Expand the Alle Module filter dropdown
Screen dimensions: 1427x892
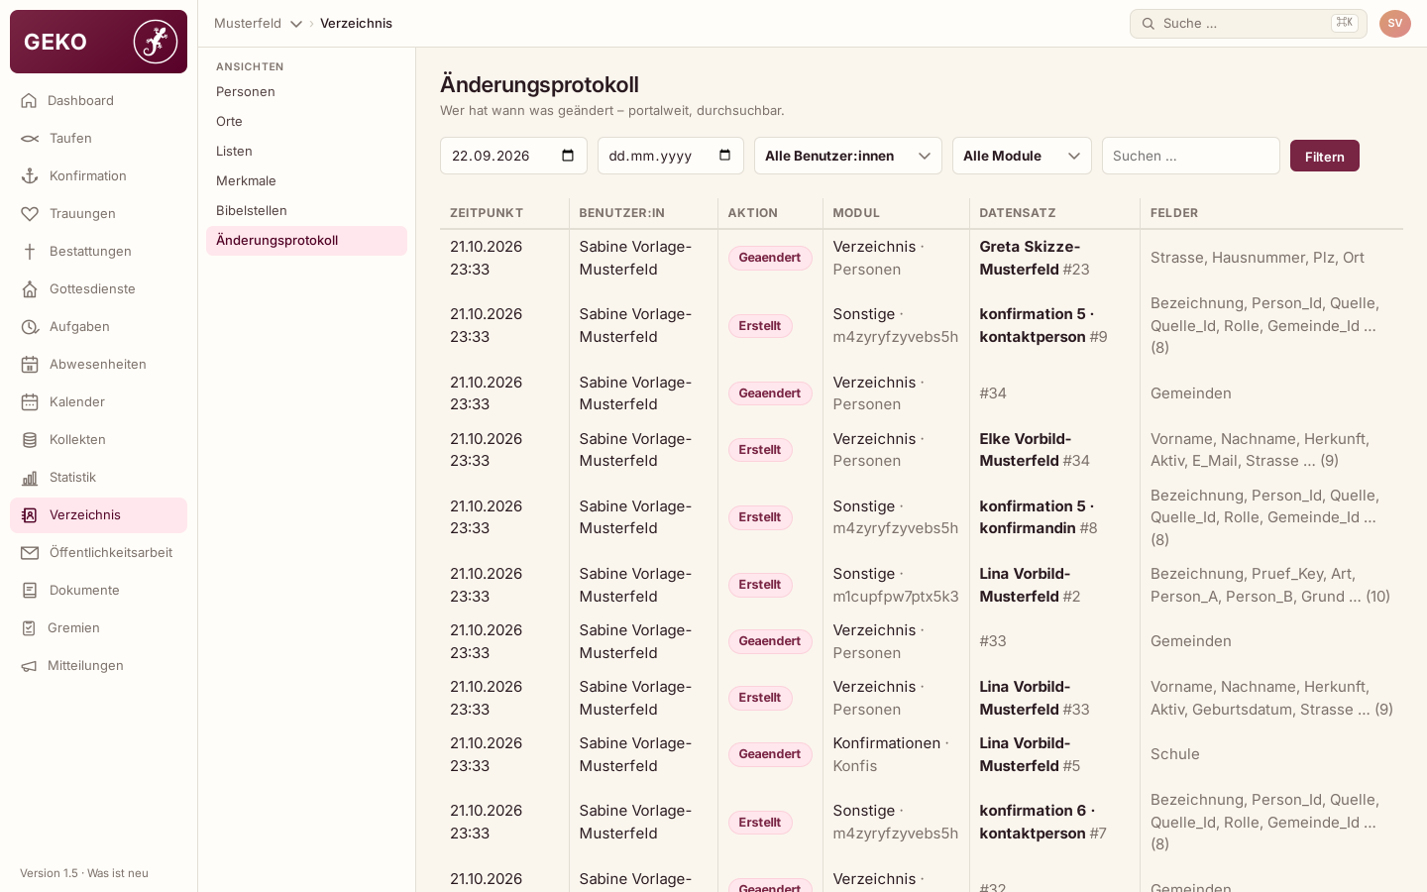click(1022, 156)
